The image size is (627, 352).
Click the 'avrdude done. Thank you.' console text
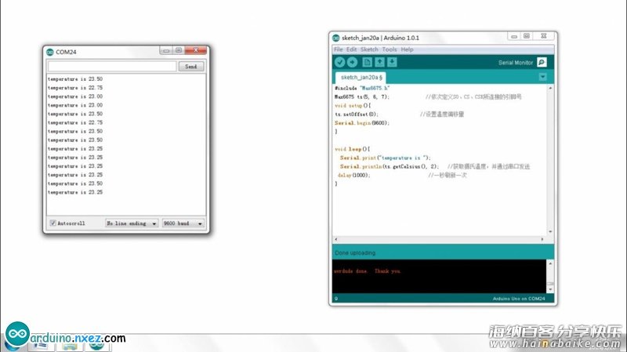coord(367,271)
